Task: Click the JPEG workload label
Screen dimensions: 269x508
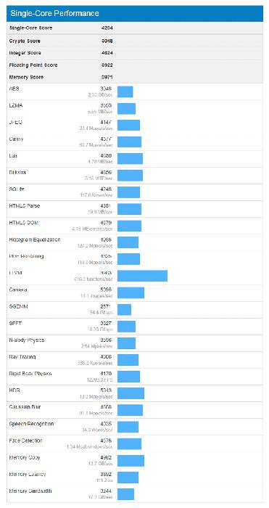Action: (x=15, y=122)
